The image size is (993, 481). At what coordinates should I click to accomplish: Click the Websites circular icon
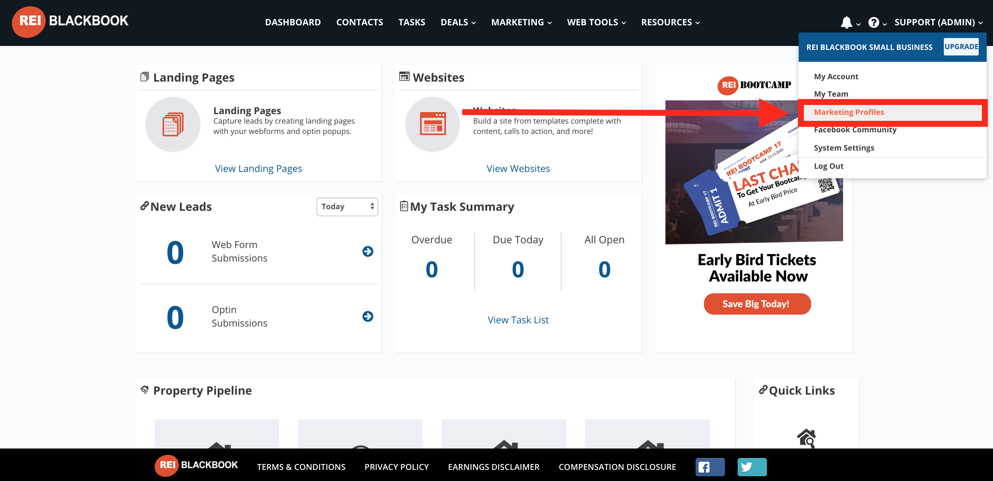(433, 124)
